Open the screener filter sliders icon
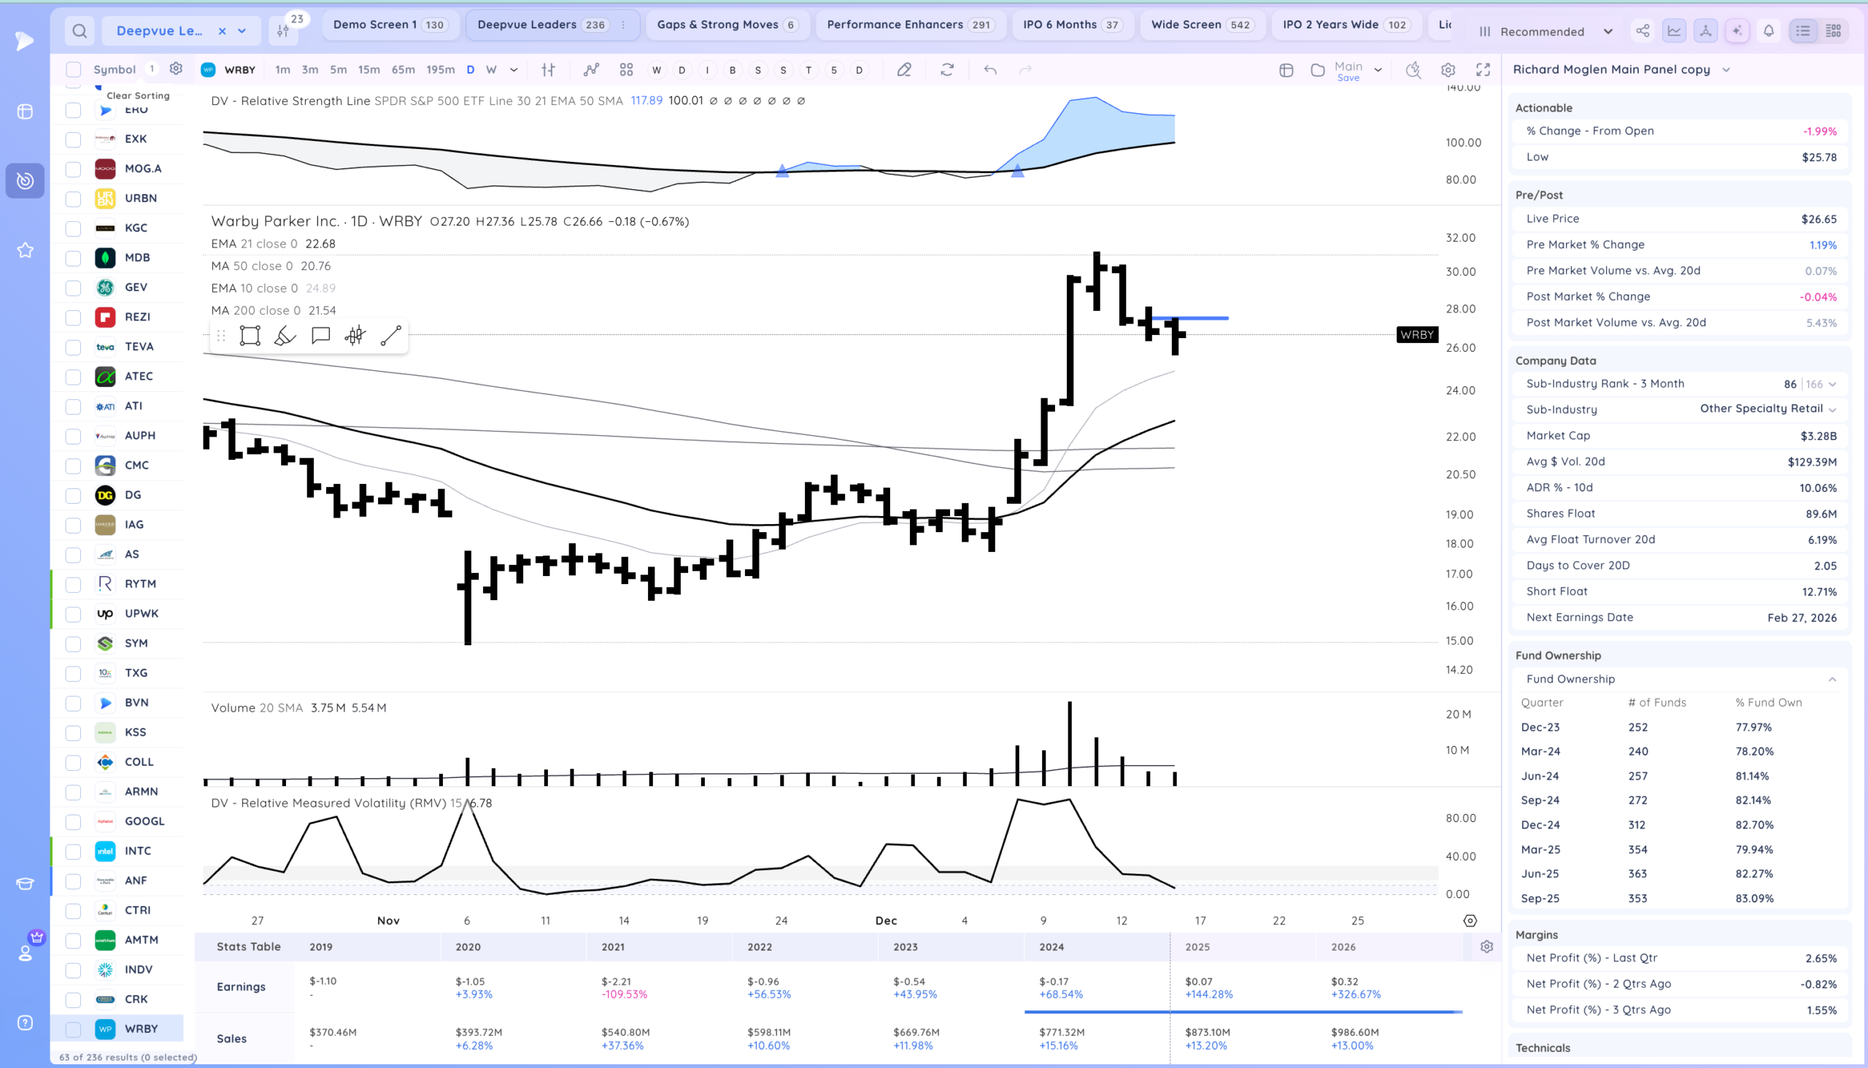This screenshot has height=1068, width=1868. 283,31
